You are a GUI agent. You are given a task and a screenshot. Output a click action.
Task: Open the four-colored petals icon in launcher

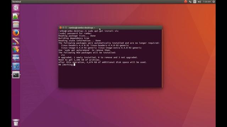[16, 50]
